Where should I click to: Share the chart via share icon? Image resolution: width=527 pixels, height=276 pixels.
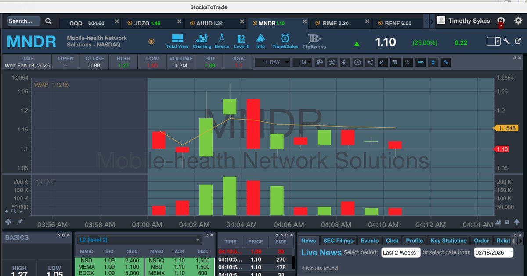pyautogui.click(x=370, y=62)
